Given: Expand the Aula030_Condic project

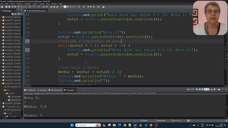Looking at the screenshot, I should [x=1, y=63].
